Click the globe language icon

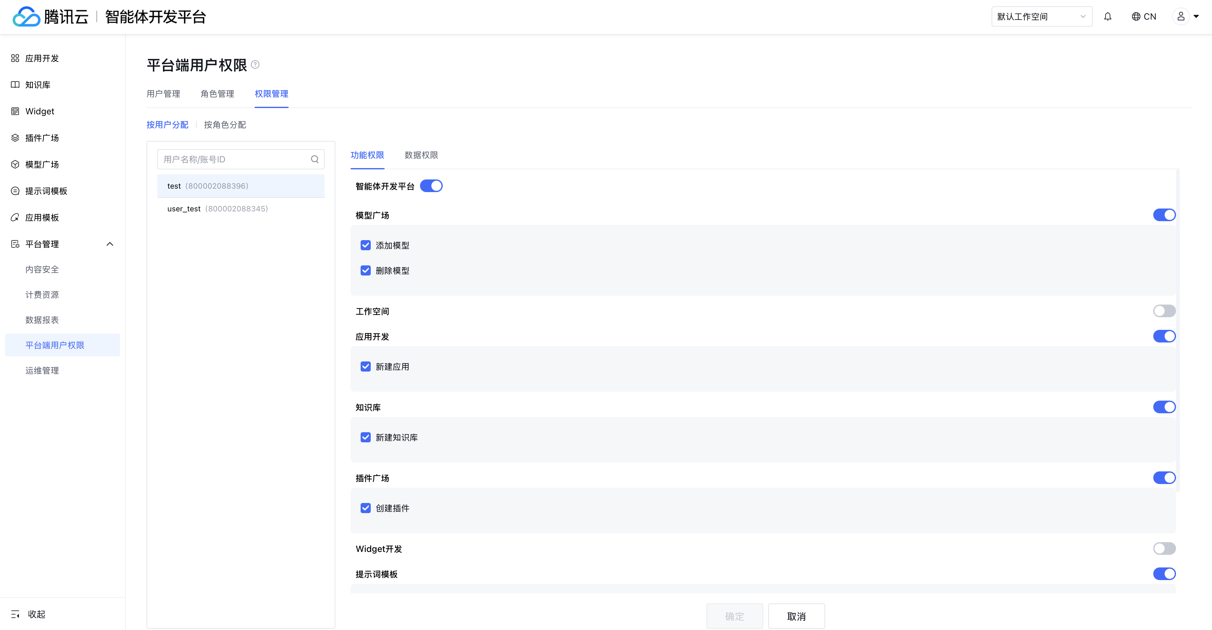tap(1136, 17)
